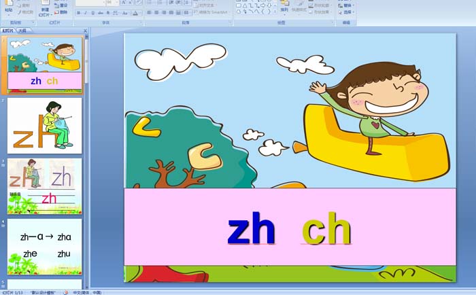Image resolution: width=476 pixels, height=295 pixels.
Task: Open the Select dropdown in editing group
Action: (x=347, y=12)
